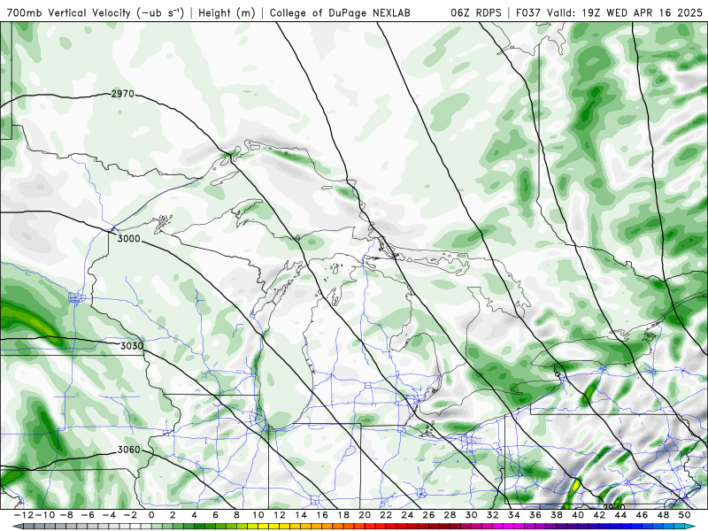Click the negative 6 colorbar label

click(x=88, y=515)
